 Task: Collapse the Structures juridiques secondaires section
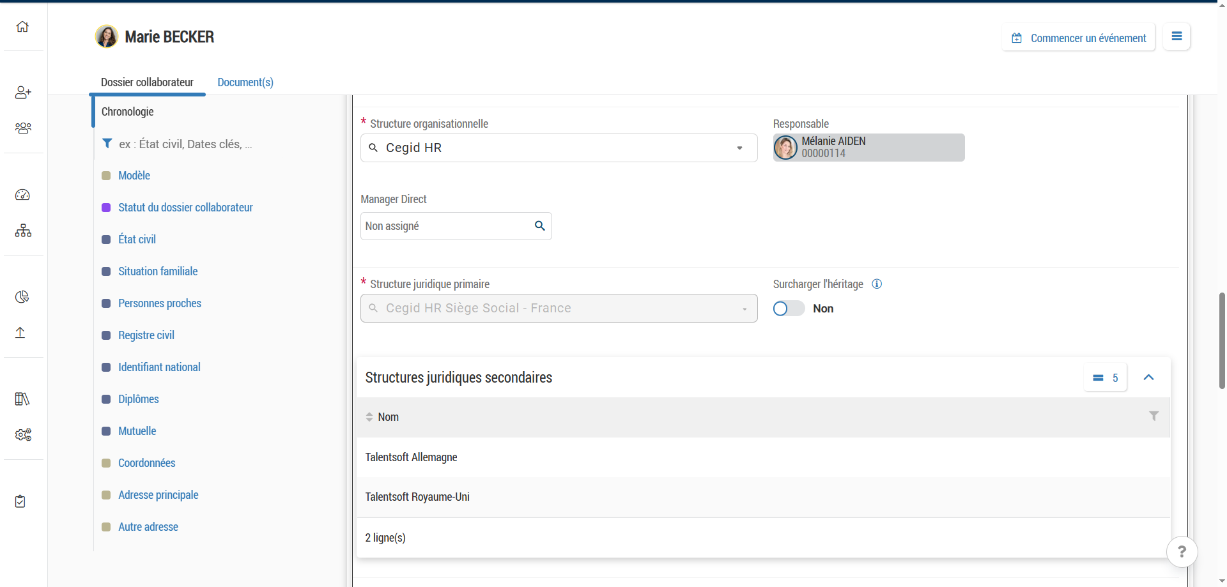tap(1148, 377)
